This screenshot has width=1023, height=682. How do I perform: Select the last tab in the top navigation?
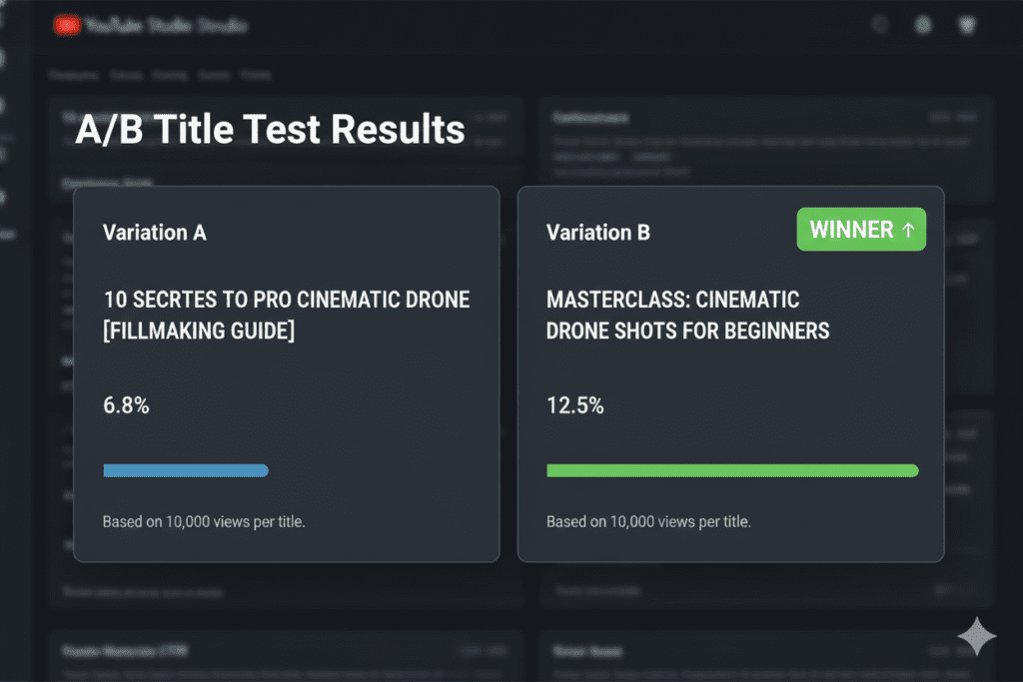tap(258, 75)
